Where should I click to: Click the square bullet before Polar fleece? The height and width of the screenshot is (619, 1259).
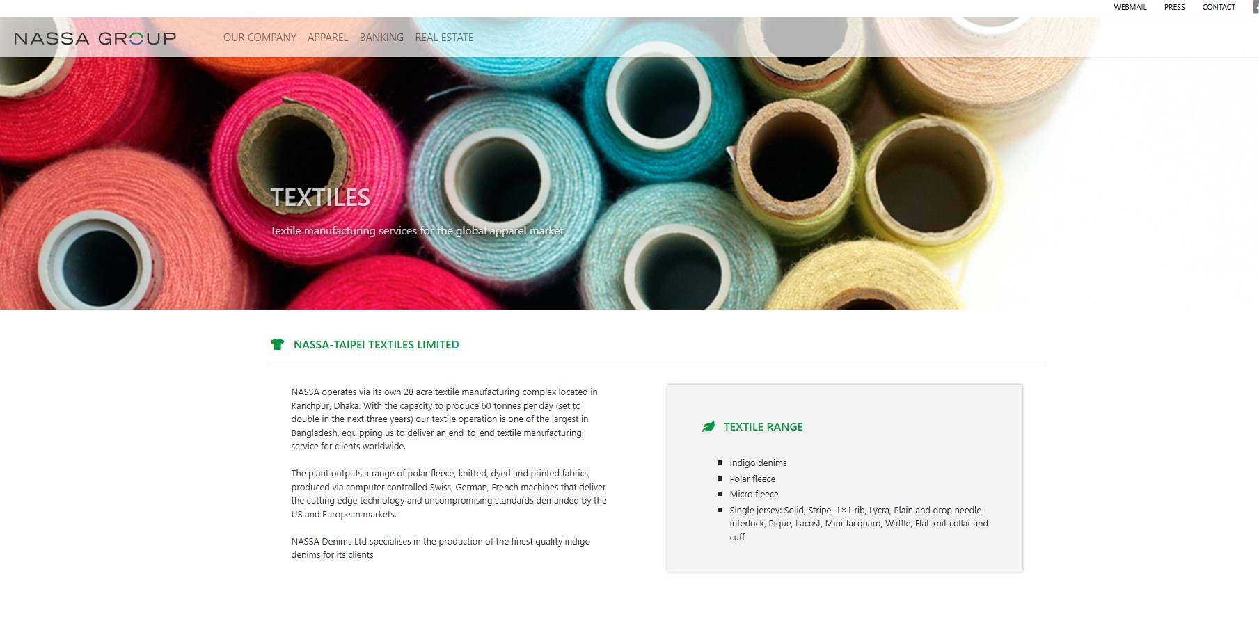click(720, 479)
